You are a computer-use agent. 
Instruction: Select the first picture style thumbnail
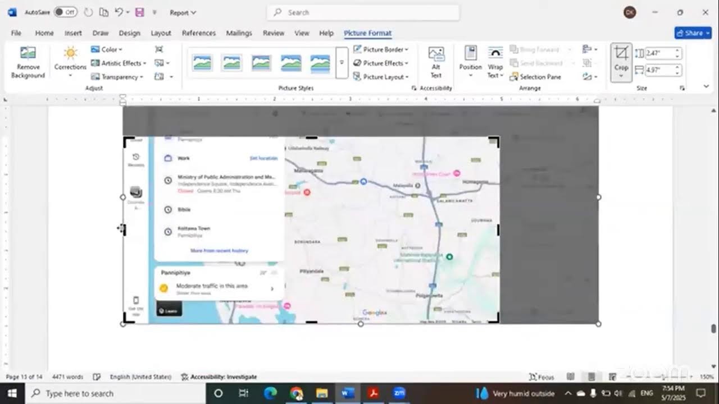[x=202, y=62]
